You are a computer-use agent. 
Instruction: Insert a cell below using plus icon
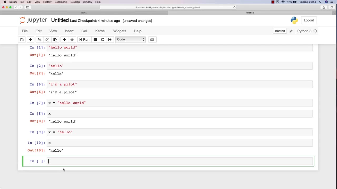click(x=31, y=39)
